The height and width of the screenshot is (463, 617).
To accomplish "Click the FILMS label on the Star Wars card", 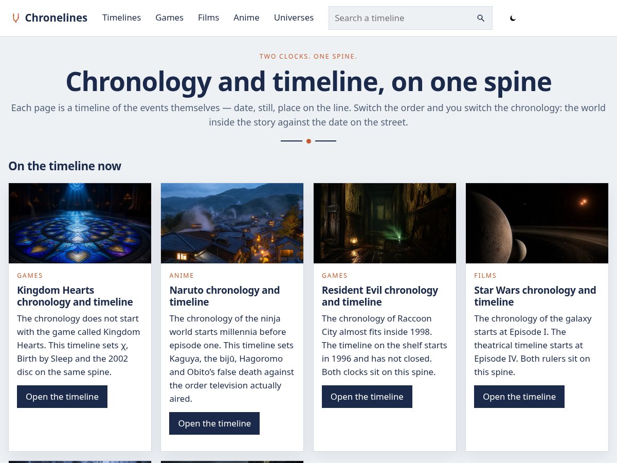I will [x=485, y=276].
